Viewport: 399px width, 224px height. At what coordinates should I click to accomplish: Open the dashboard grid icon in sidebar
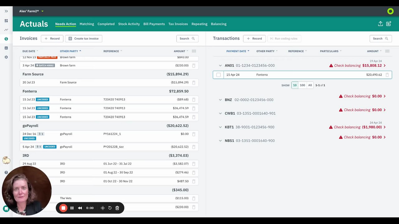6,21
